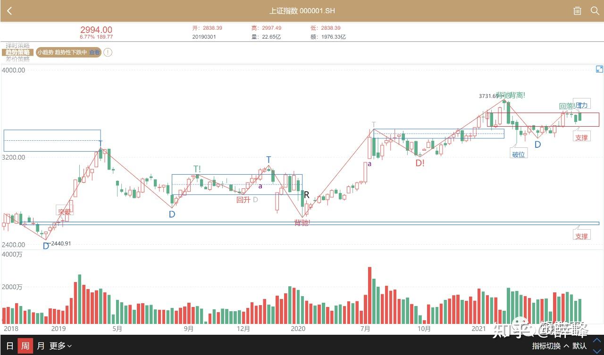Click 查看 link in the trend banner

95,52
